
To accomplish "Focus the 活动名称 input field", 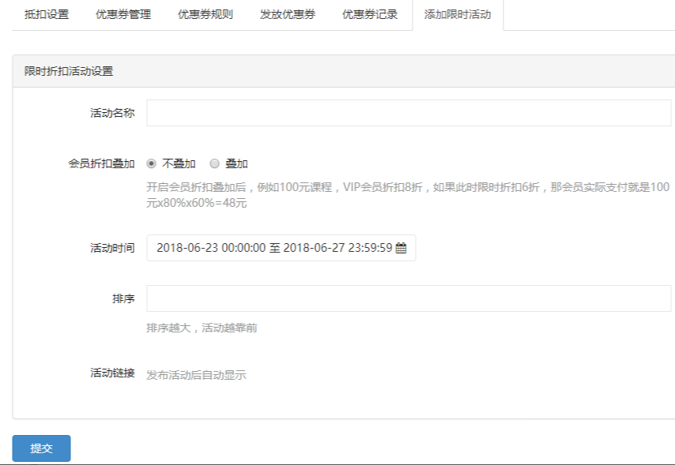I will point(409,113).
